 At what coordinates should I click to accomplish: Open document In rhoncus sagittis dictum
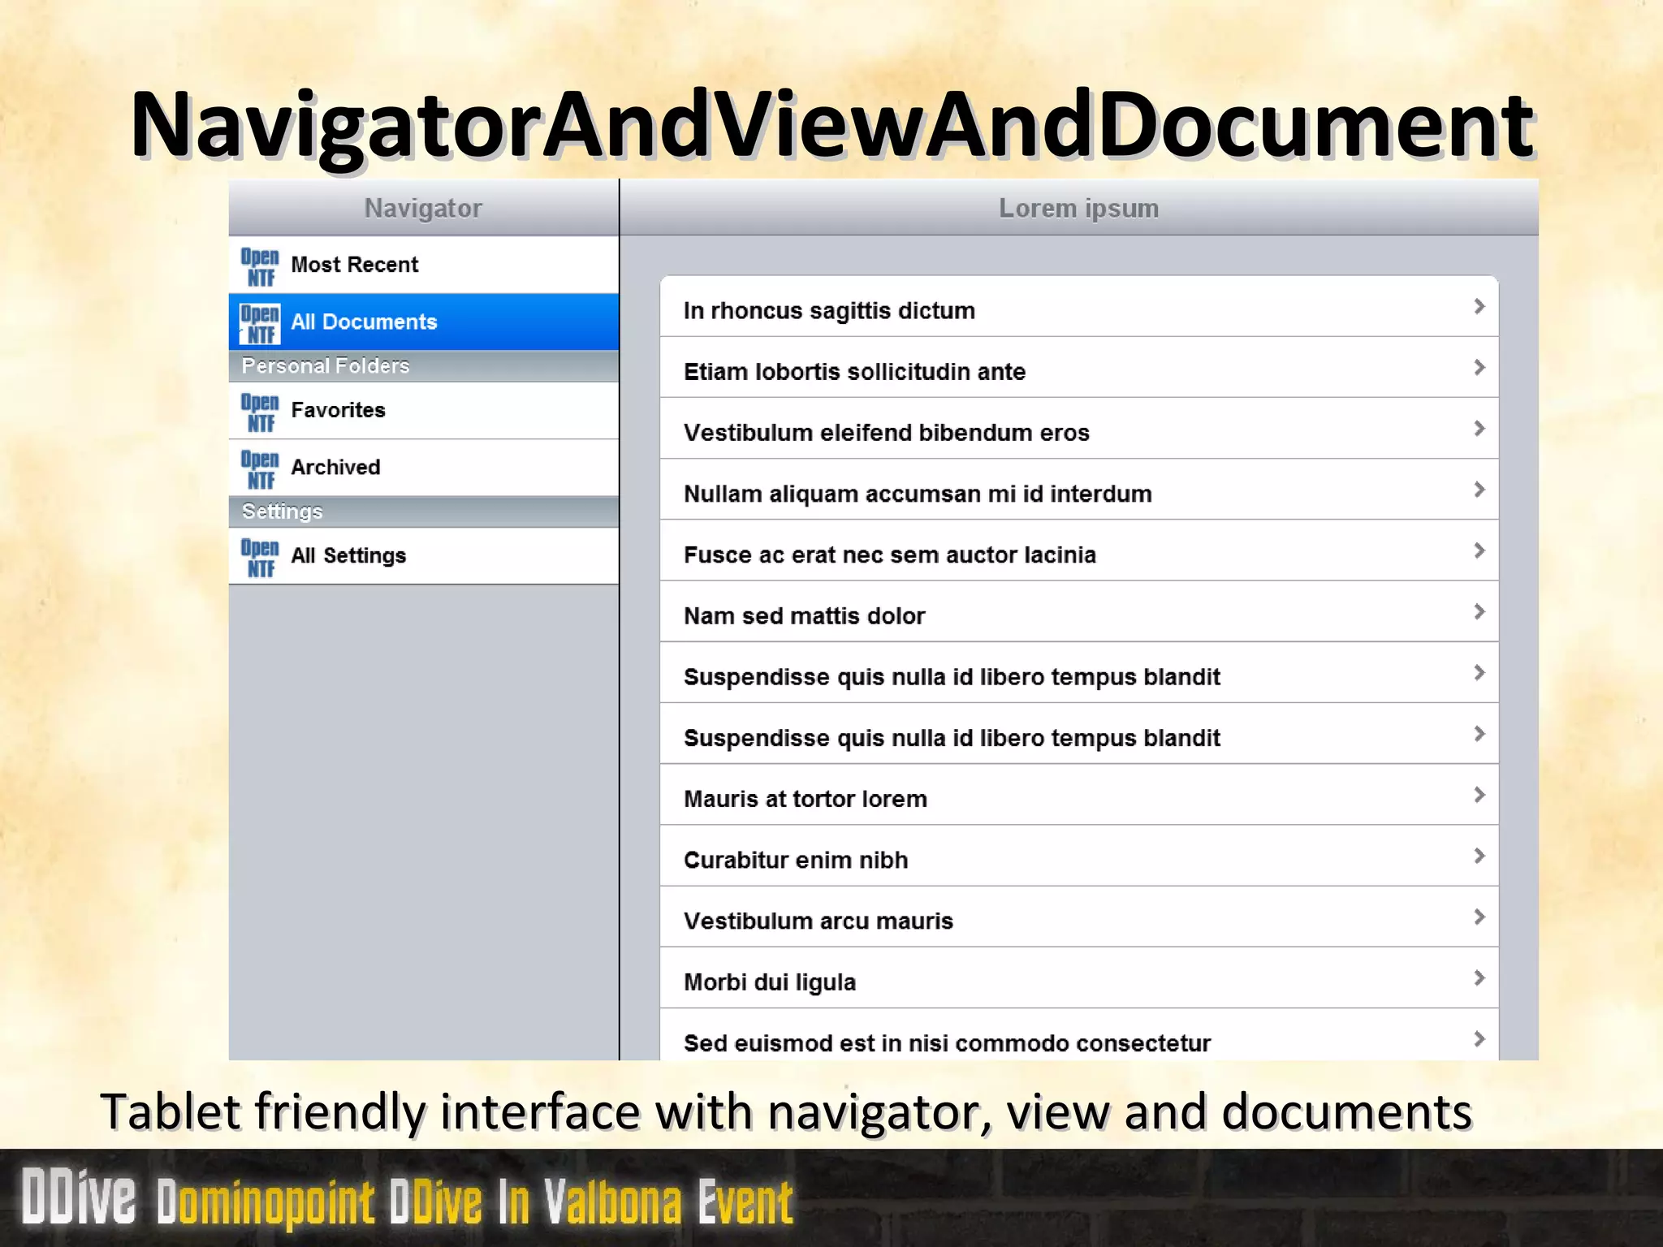(x=1079, y=306)
